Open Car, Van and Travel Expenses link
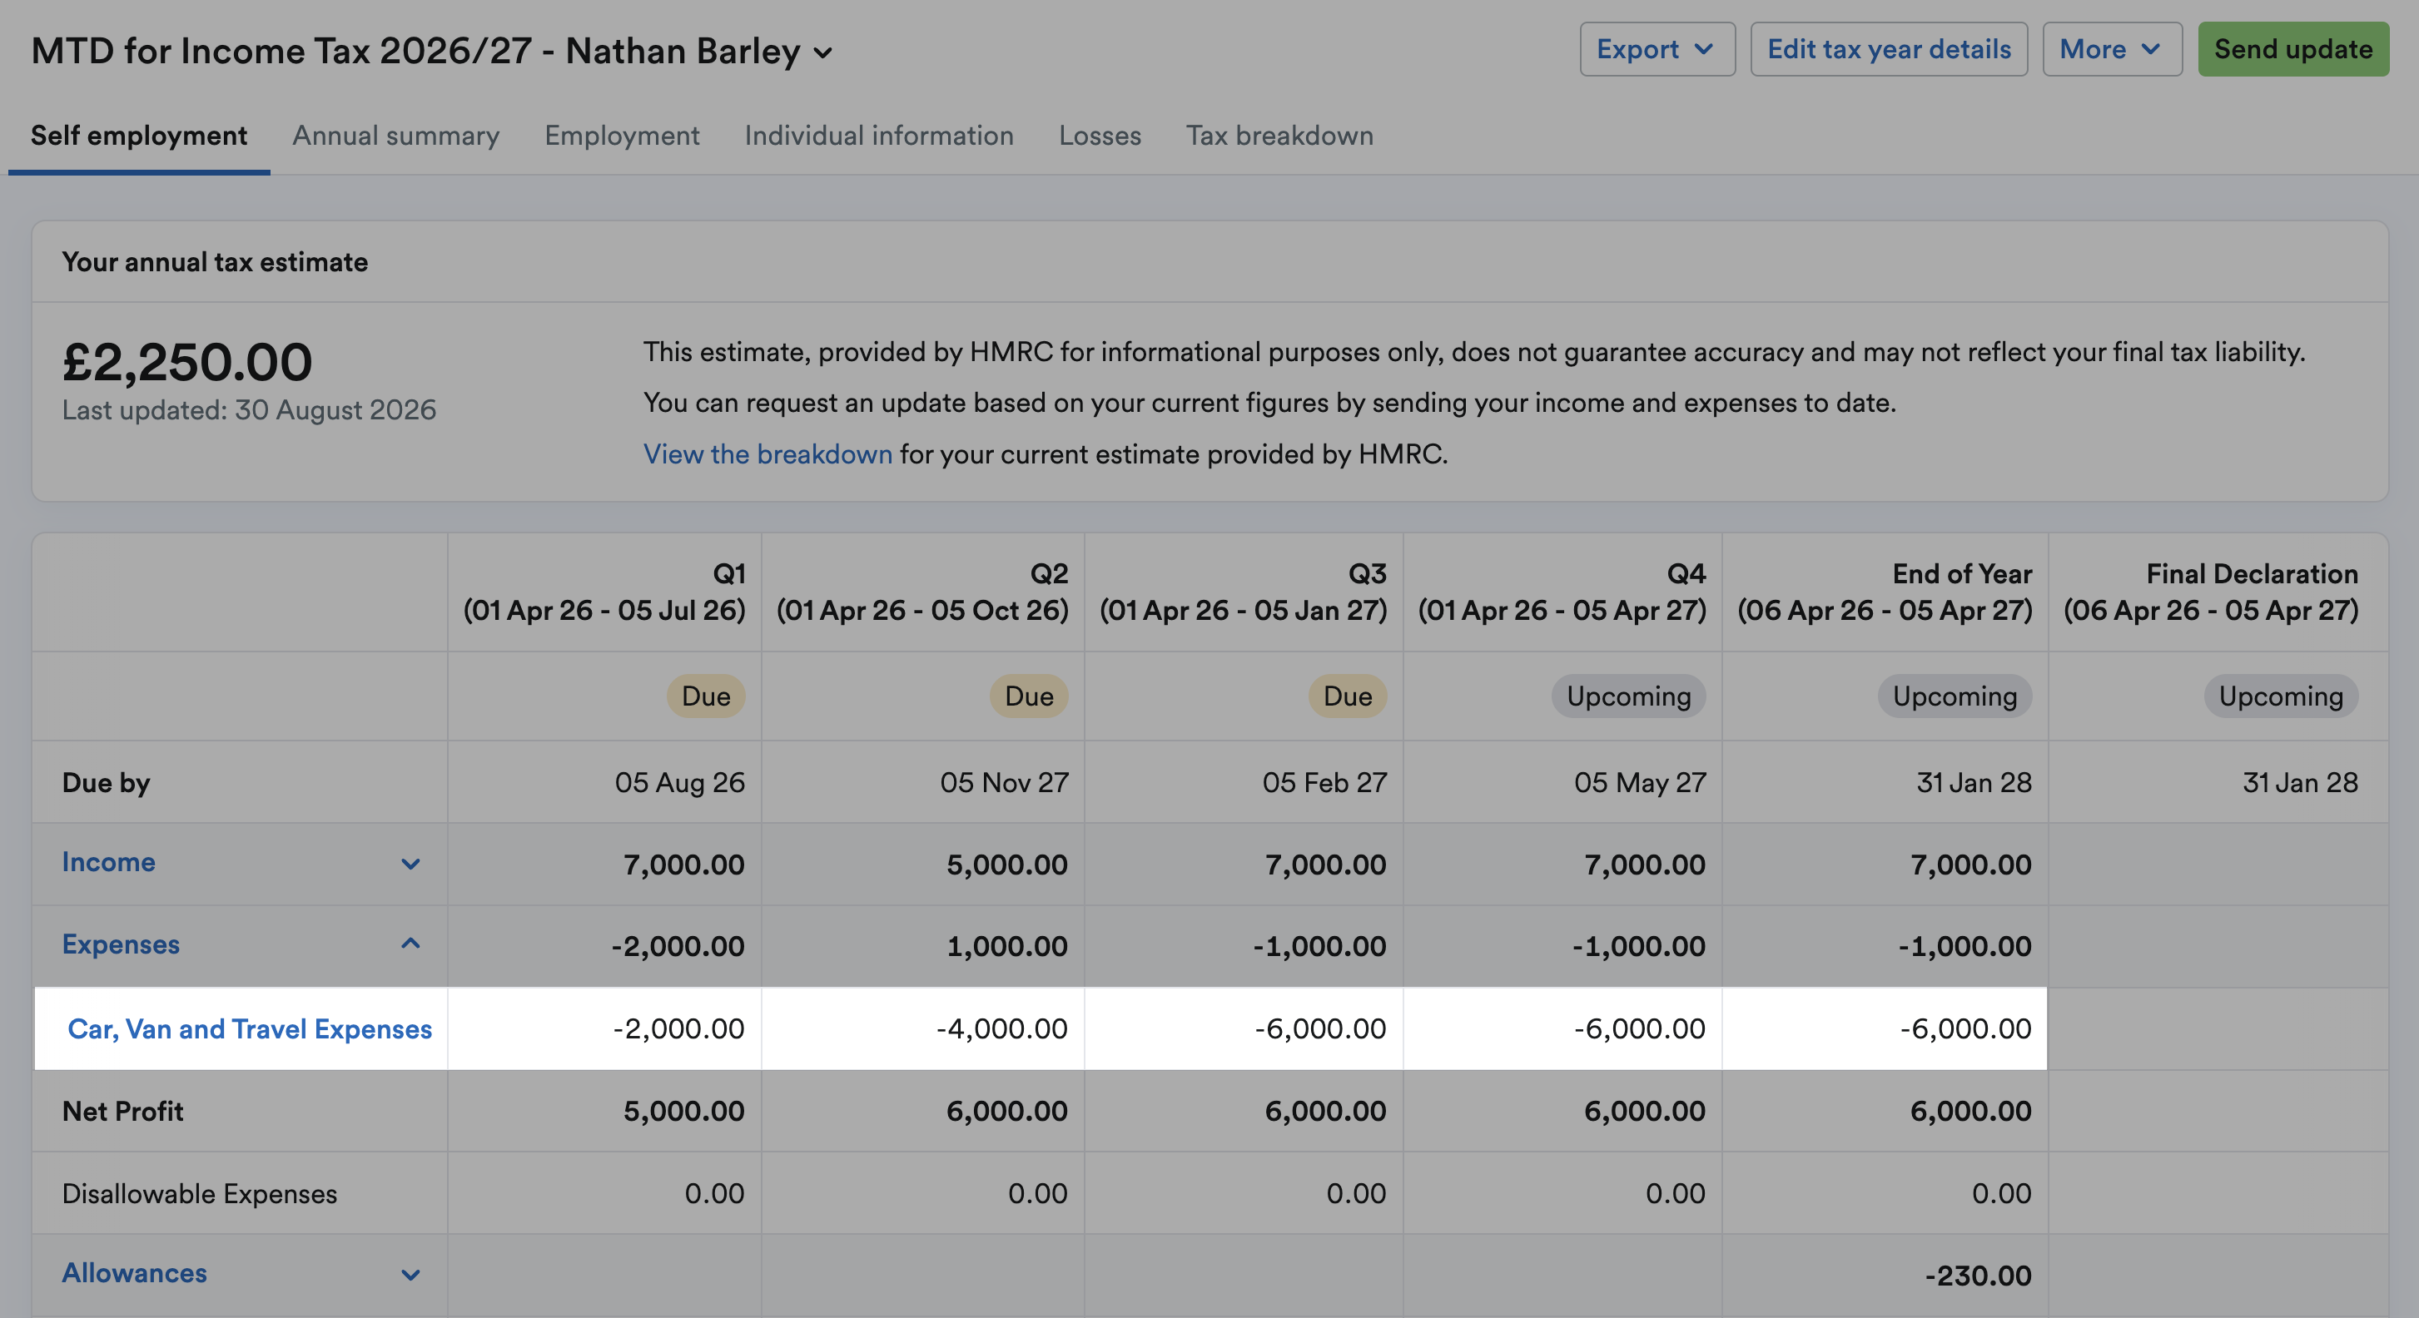Viewport: 2419px width, 1318px height. 250,1029
